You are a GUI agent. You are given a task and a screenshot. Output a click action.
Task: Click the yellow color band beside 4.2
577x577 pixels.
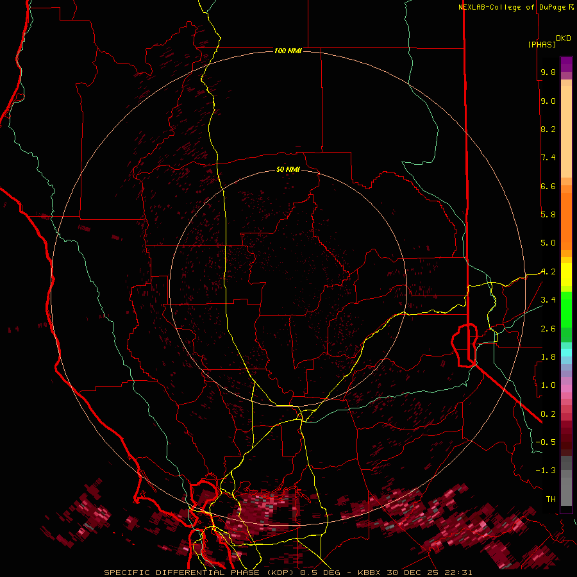[566, 274]
